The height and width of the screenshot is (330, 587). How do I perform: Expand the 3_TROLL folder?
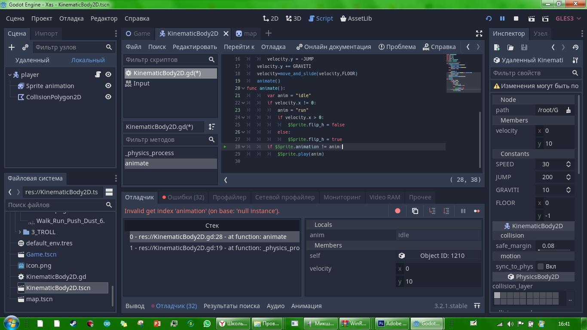coord(20,232)
